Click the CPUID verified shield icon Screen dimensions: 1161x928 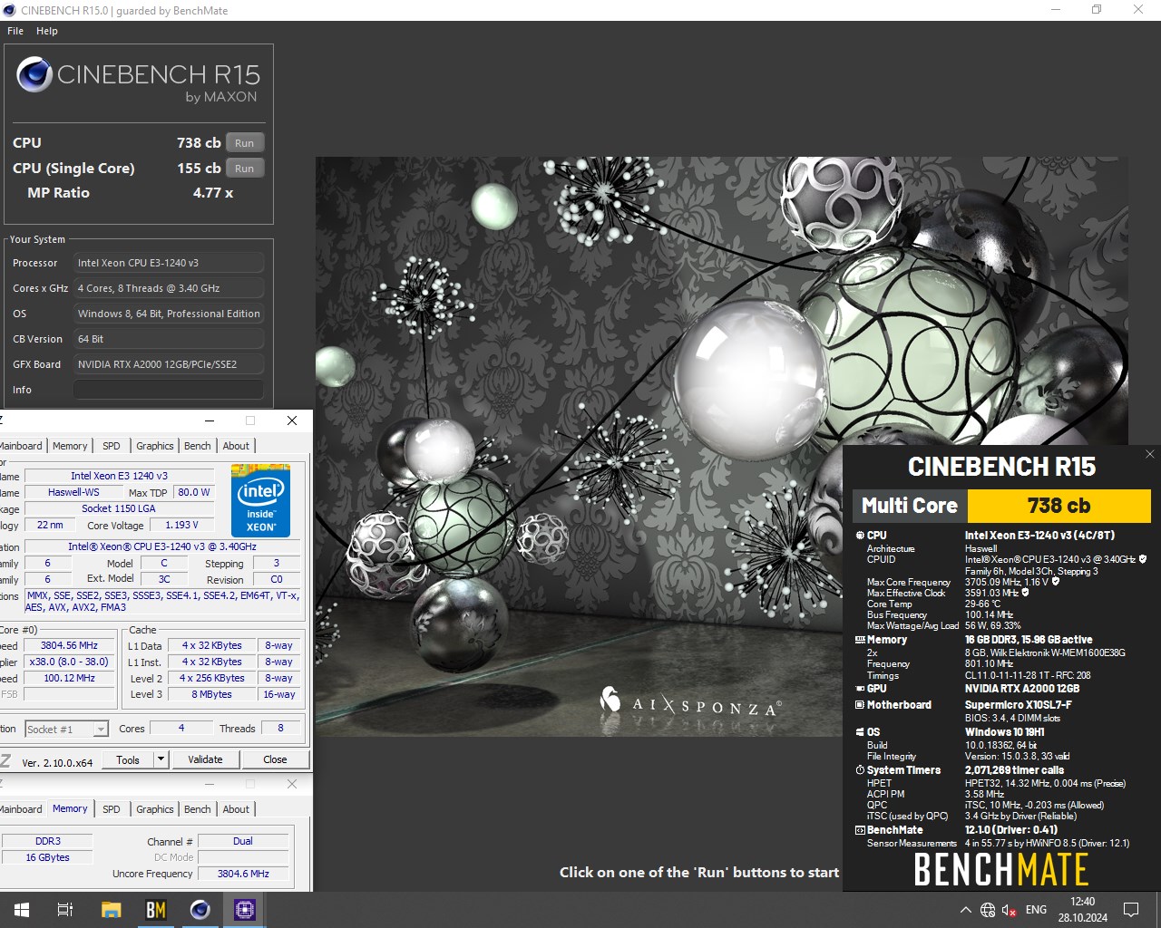tap(1143, 559)
